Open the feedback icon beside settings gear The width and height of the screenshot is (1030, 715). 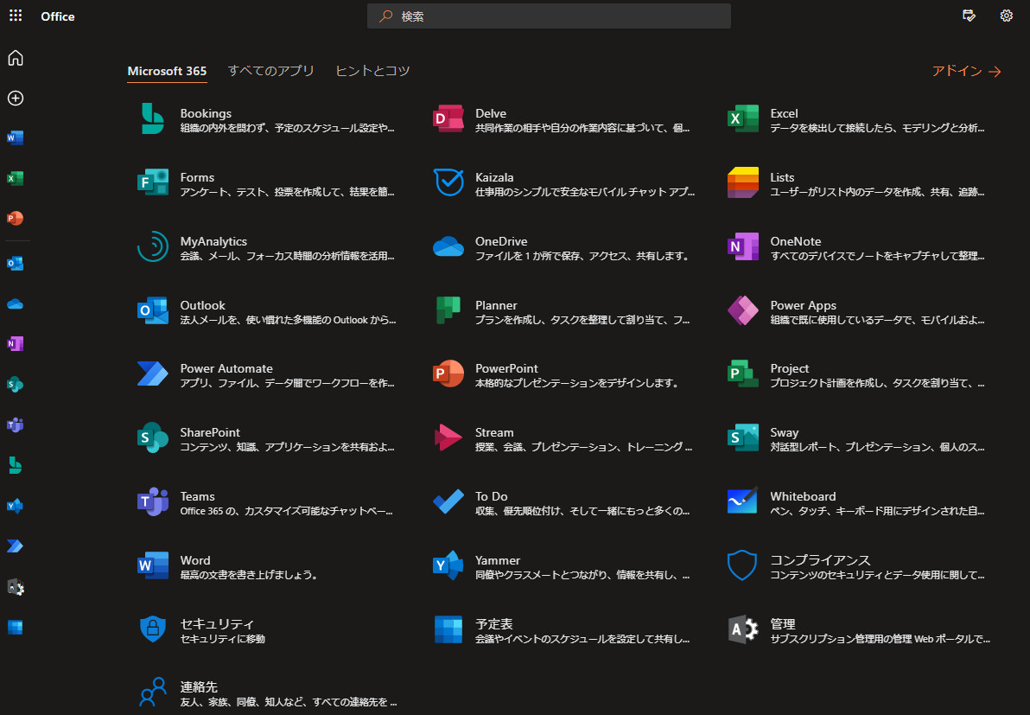pos(969,16)
